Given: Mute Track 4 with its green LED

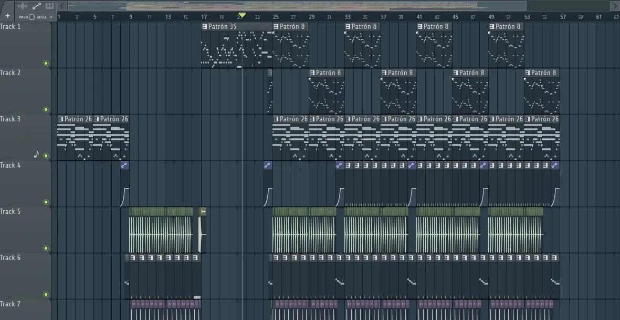Looking at the screenshot, I should [x=46, y=202].
